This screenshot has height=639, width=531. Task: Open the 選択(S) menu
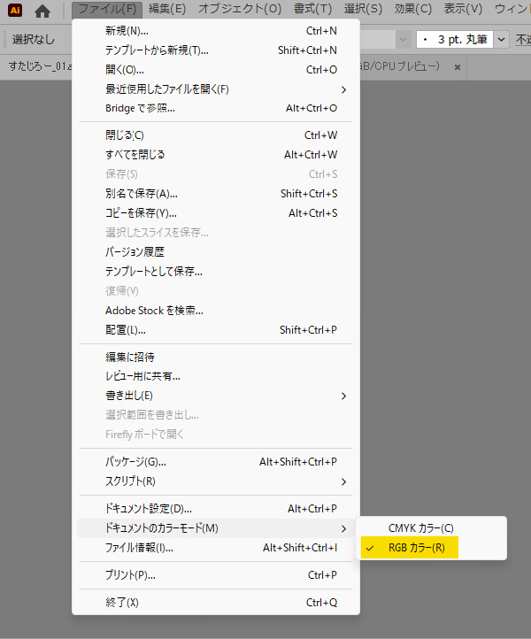[x=363, y=9]
